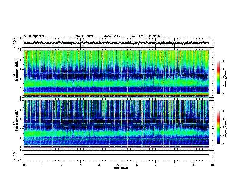Click the "10" tick on ch.1(V) axis
This screenshot has height=185, width=239.
pos(20,38)
